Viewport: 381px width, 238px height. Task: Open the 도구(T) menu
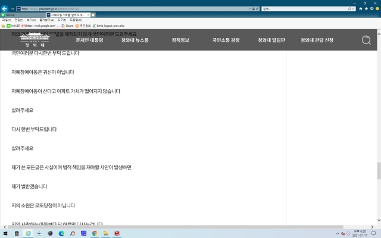pos(62,20)
